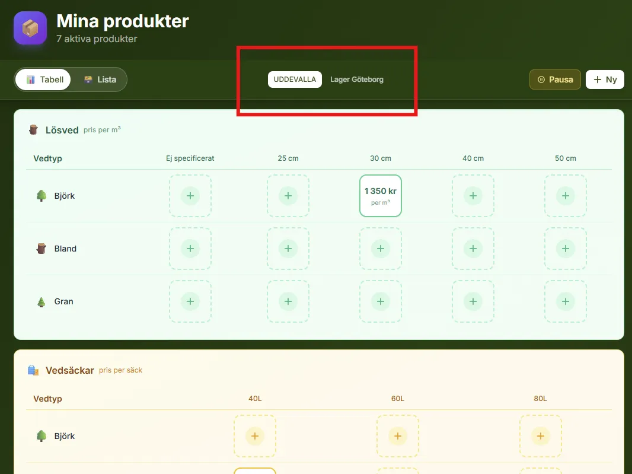Add Gran price for 25 cm
This screenshot has height=474, width=632.
click(x=288, y=301)
